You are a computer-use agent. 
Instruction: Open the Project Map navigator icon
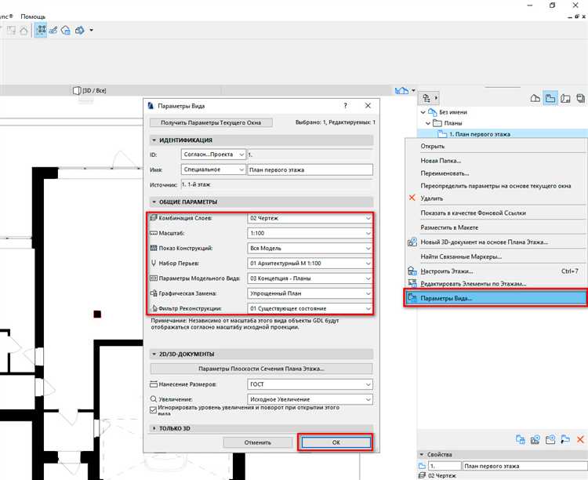pos(535,98)
